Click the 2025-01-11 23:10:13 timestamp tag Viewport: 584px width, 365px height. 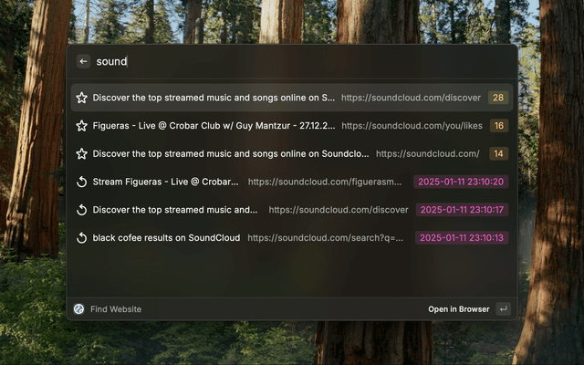(x=463, y=238)
